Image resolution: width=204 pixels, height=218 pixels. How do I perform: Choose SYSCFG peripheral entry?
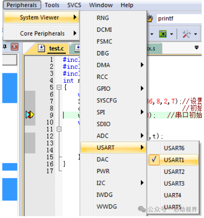(x=113, y=100)
